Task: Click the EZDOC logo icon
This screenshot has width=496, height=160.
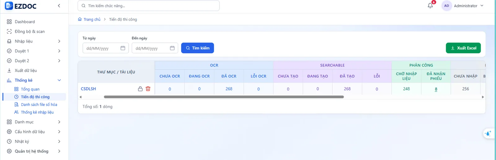Action: [x=9, y=6]
